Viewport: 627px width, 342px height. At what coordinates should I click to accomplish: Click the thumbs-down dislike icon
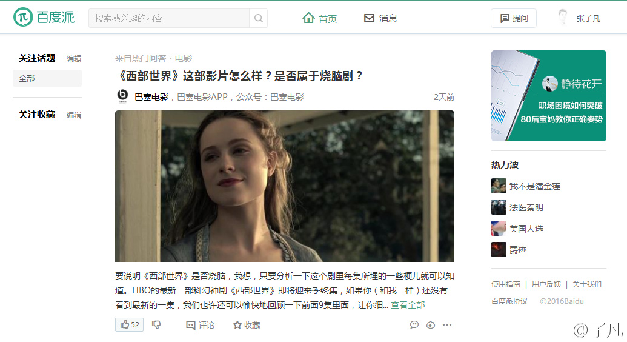click(156, 324)
